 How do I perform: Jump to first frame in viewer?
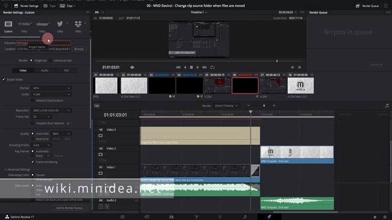coord(178,67)
